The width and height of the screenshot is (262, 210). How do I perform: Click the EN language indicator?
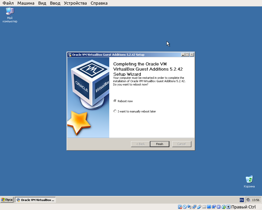click(242, 200)
